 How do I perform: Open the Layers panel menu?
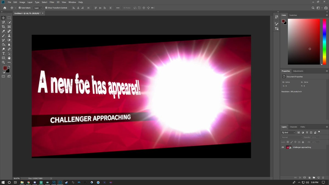coord(327,127)
